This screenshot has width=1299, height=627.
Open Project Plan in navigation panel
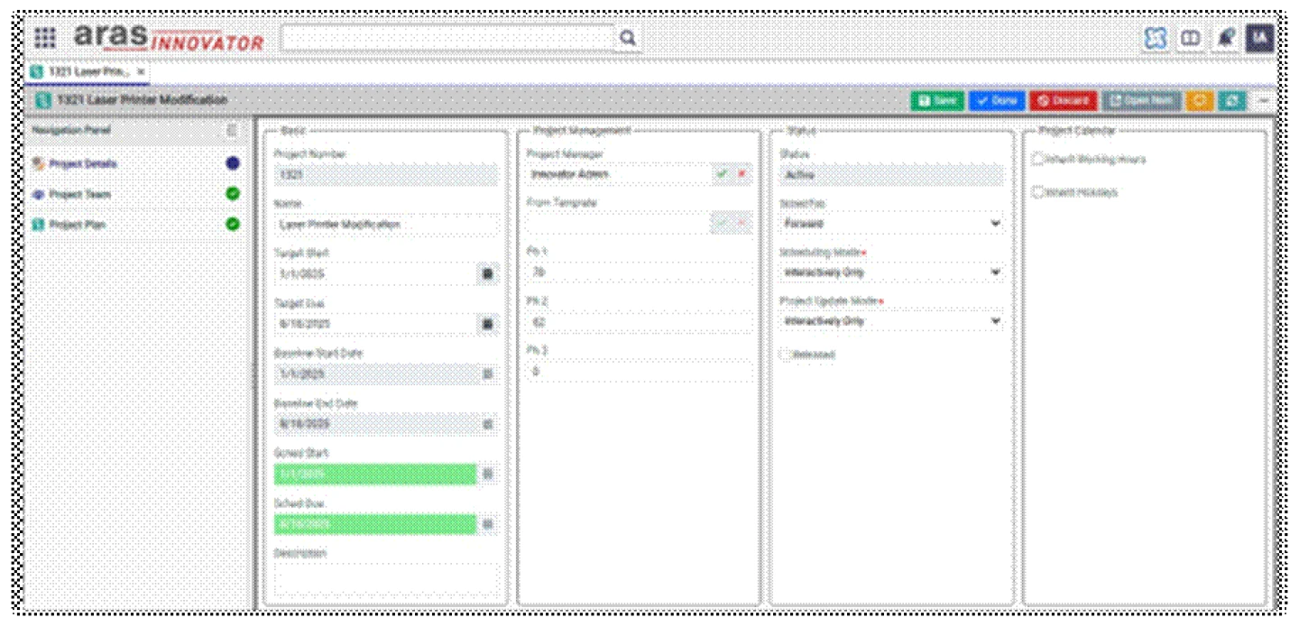click(77, 224)
